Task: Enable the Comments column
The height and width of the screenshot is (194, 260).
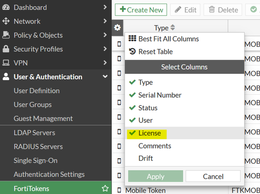Action: click(x=155, y=146)
